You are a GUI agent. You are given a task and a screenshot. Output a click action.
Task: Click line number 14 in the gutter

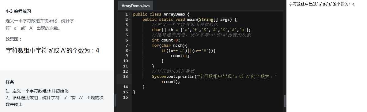(126, 87)
